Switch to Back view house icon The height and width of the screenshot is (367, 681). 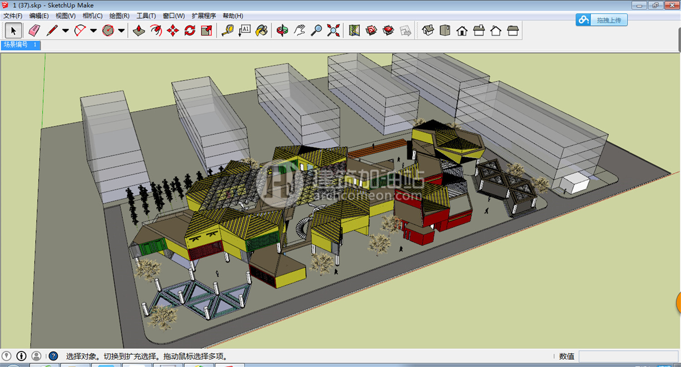[x=495, y=30]
